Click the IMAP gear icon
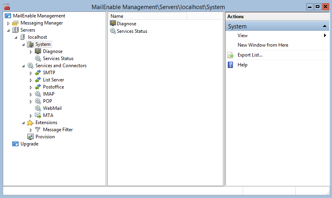Screen dimensions: 332x198 [38, 94]
